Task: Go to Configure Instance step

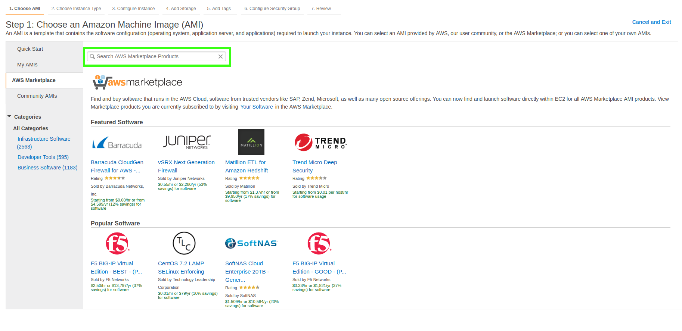Action: (x=133, y=9)
